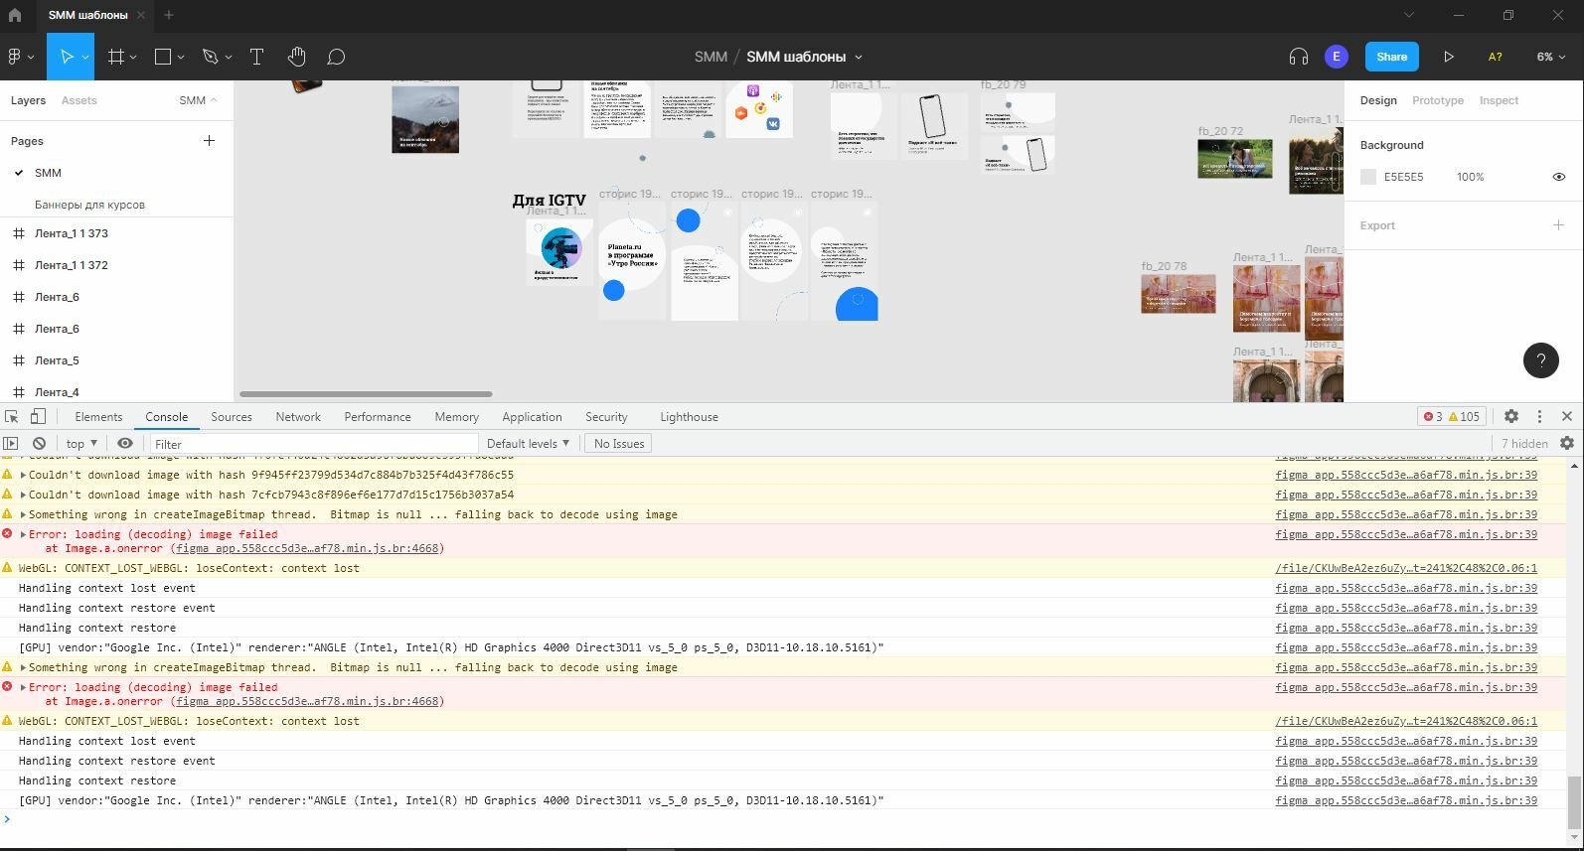This screenshot has height=851, width=1584.
Task: Open the DevTools three-dot menu
Action: [1539, 417]
